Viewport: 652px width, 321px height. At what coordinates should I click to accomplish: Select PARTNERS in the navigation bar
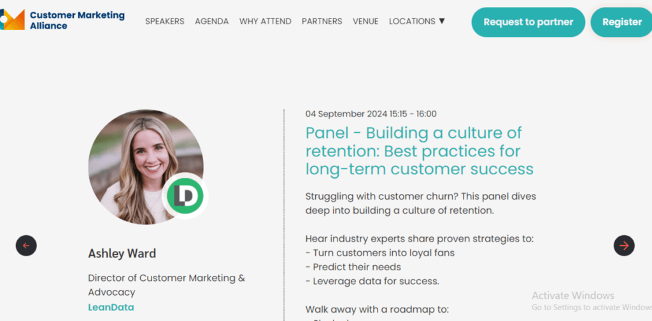click(x=322, y=21)
